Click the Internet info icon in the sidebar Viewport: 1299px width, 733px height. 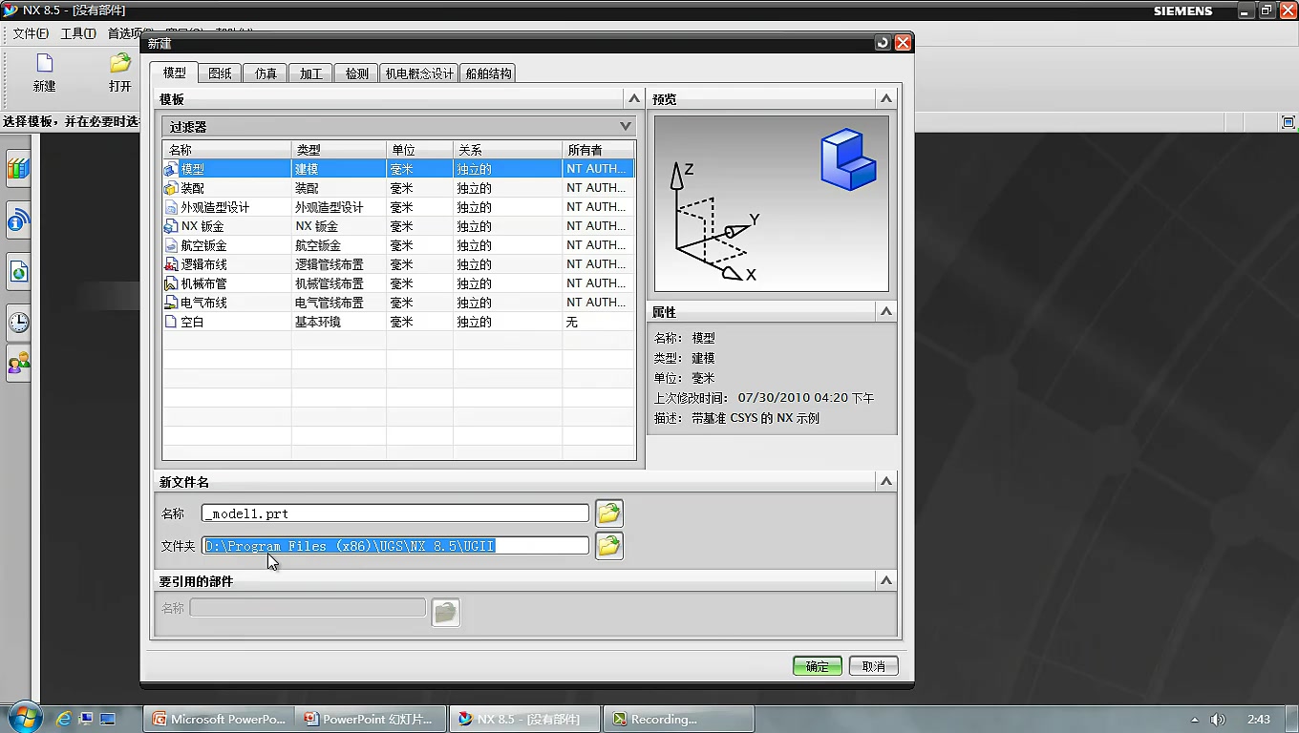pos(18,220)
